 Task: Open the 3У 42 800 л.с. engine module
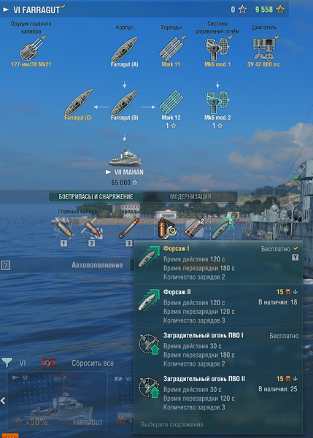pos(264,50)
